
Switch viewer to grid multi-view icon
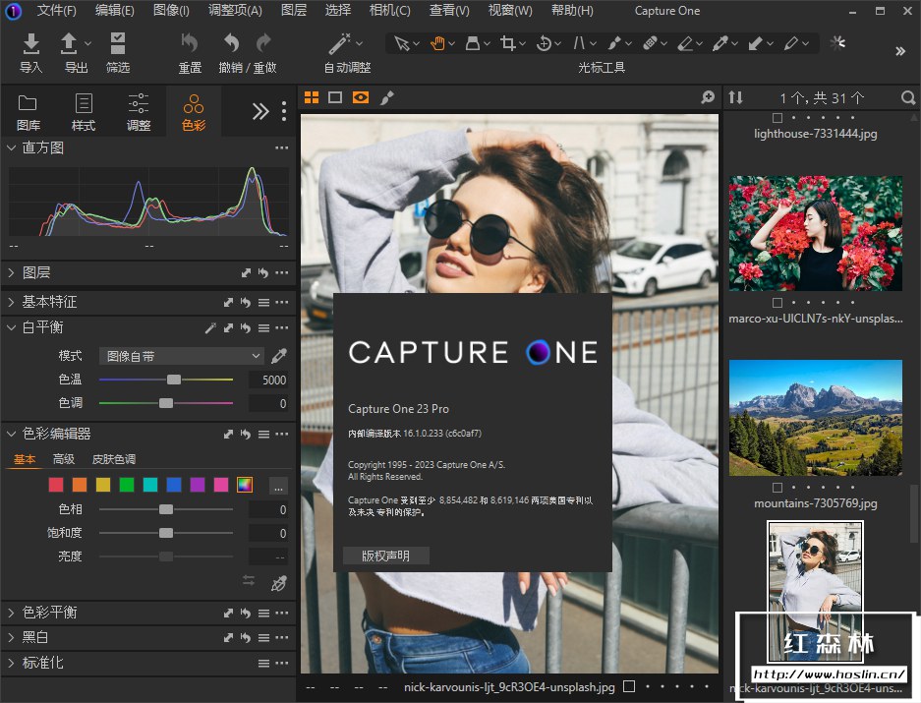pyautogui.click(x=312, y=97)
